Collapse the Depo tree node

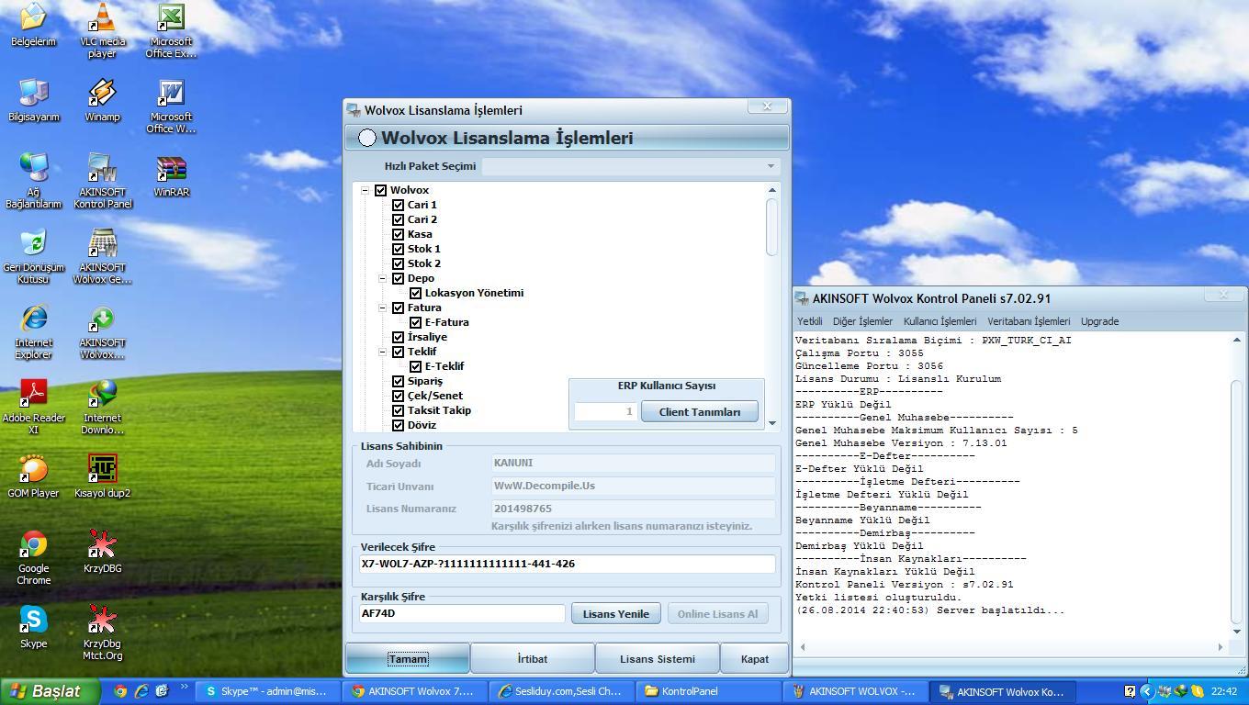point(382,278)
